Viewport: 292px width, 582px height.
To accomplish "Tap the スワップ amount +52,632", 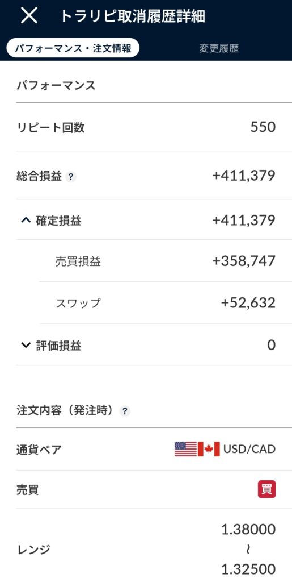I will pos(248,303).
